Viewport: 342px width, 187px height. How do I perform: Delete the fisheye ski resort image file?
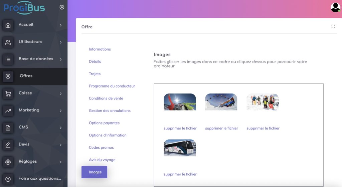222,128
